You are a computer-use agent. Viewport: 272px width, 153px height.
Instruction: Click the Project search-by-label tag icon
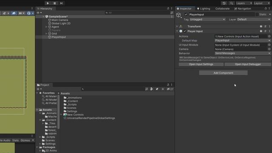[157, 89]
